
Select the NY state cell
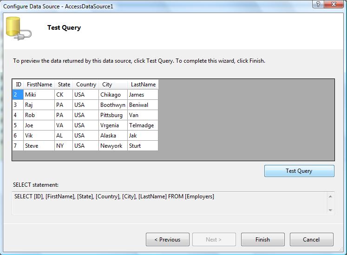pyautogui.click(x=64, y=145)
